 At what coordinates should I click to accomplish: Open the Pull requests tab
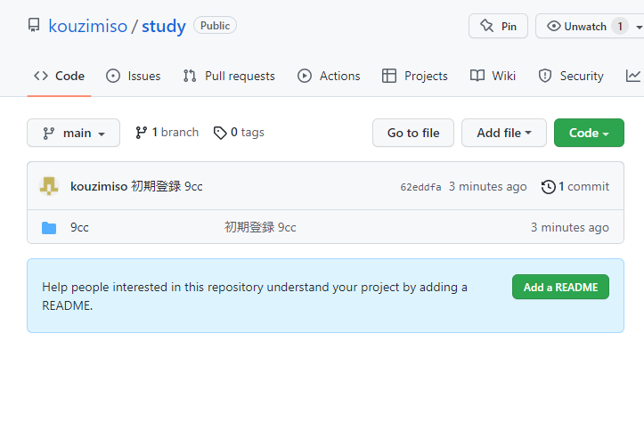click(229, 76)
